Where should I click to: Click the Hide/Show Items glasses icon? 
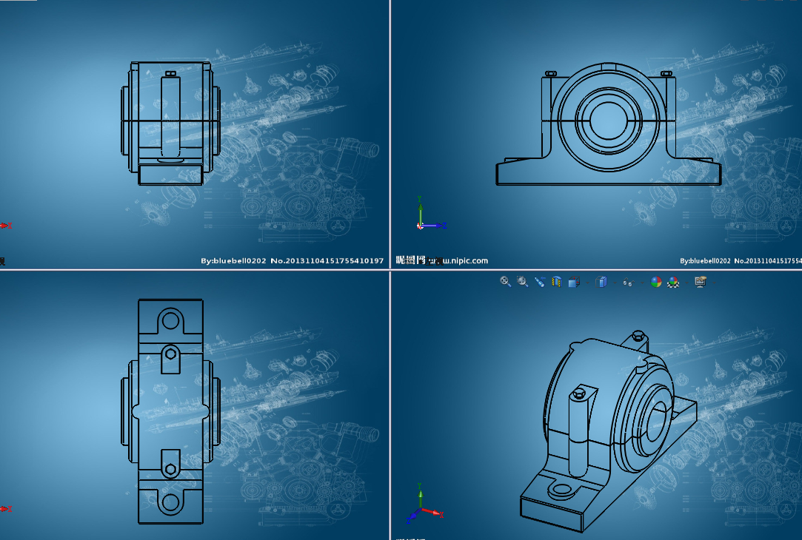tap(629, 283)
